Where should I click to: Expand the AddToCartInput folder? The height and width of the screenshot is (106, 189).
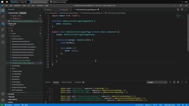(x=17, y=39)
